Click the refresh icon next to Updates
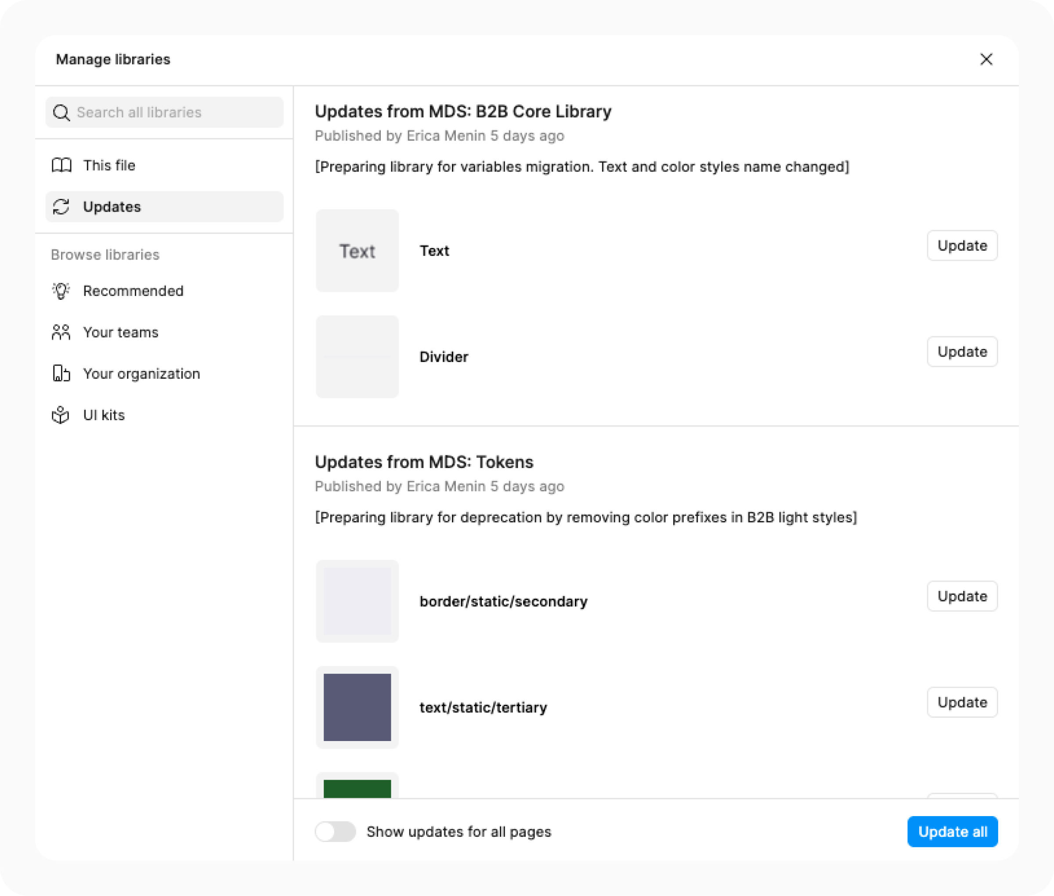The image size is (1054, 896). click(x=61, y=207)
